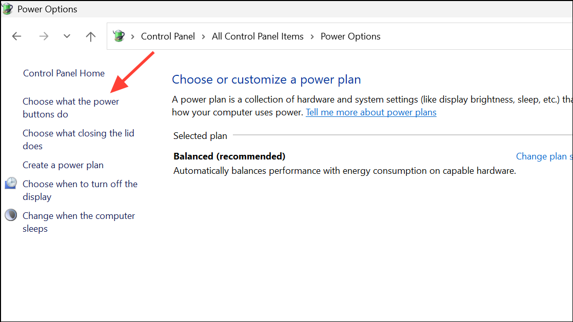Navigate to Control Panel breadcrumb
This screenshot has width=573, height=322.
tap(168, 36)
